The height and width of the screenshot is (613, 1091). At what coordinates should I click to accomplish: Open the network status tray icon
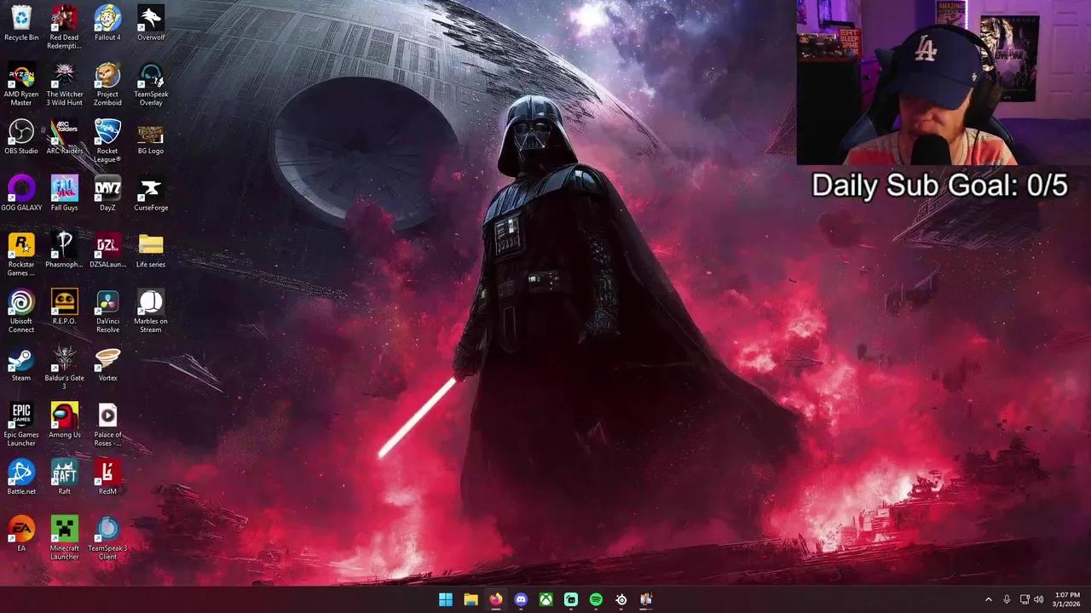coord(1025,599)
